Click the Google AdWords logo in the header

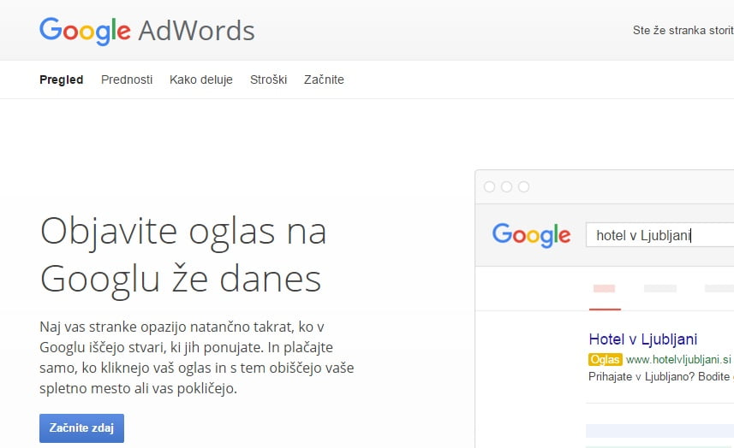(146, 31)
